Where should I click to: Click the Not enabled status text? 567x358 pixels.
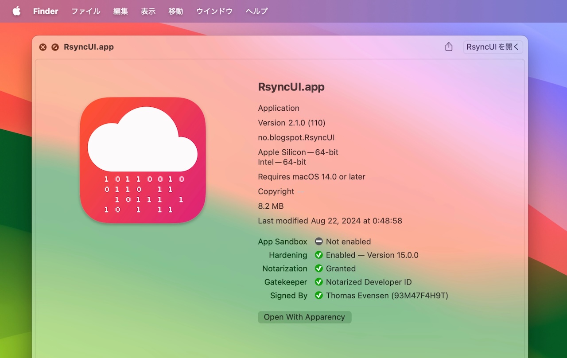(x=348, y=241)
